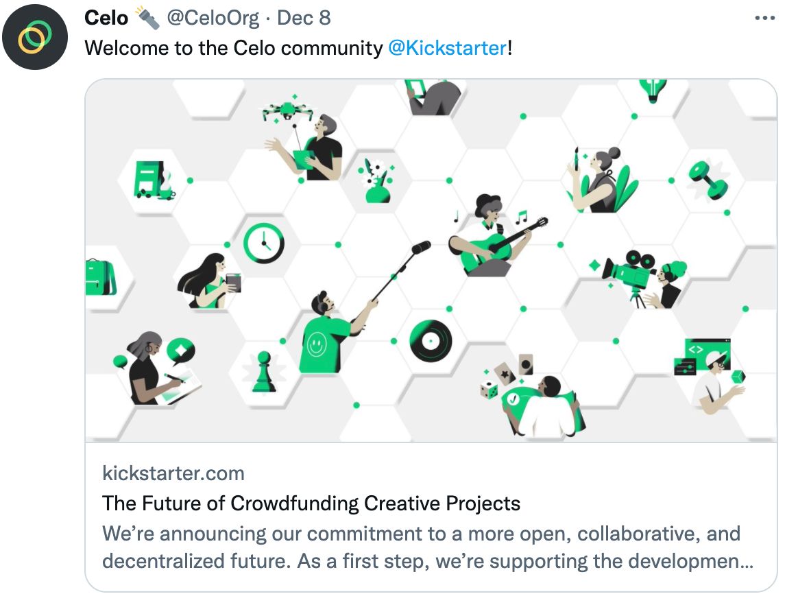Click the kickstarter.com domain text
The width and height of the screenshot is (798, 605).
173,473
